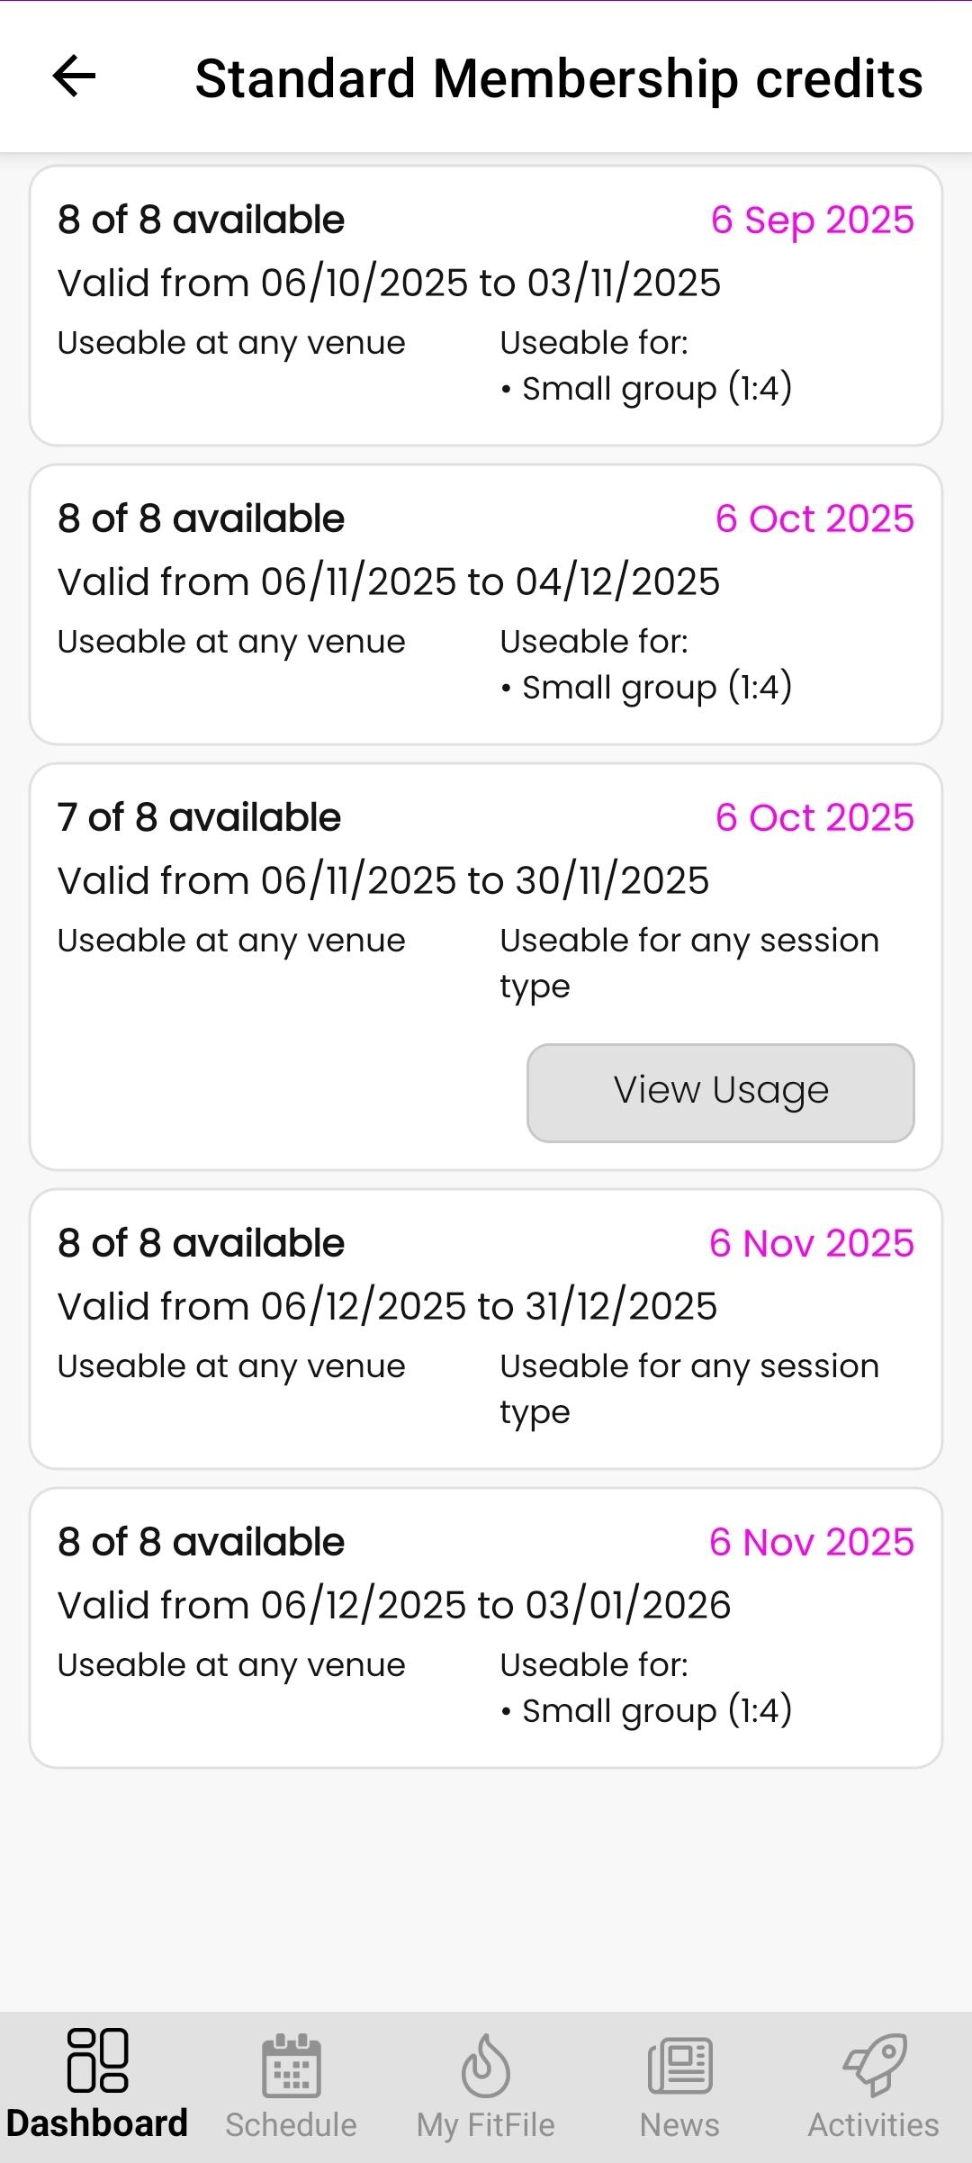Open the My FitFile flame icon
This screenshot has height=2163, width=972.
(x=485, y=2065)
